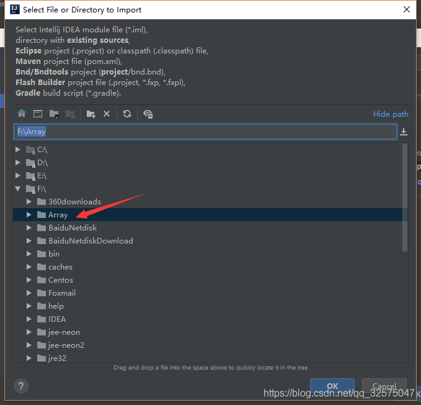Expand the BaiduNetdiskDownload folder
The height and width of the screenshot is (405, 421).
pyautogui.click(x=29, y=240)
